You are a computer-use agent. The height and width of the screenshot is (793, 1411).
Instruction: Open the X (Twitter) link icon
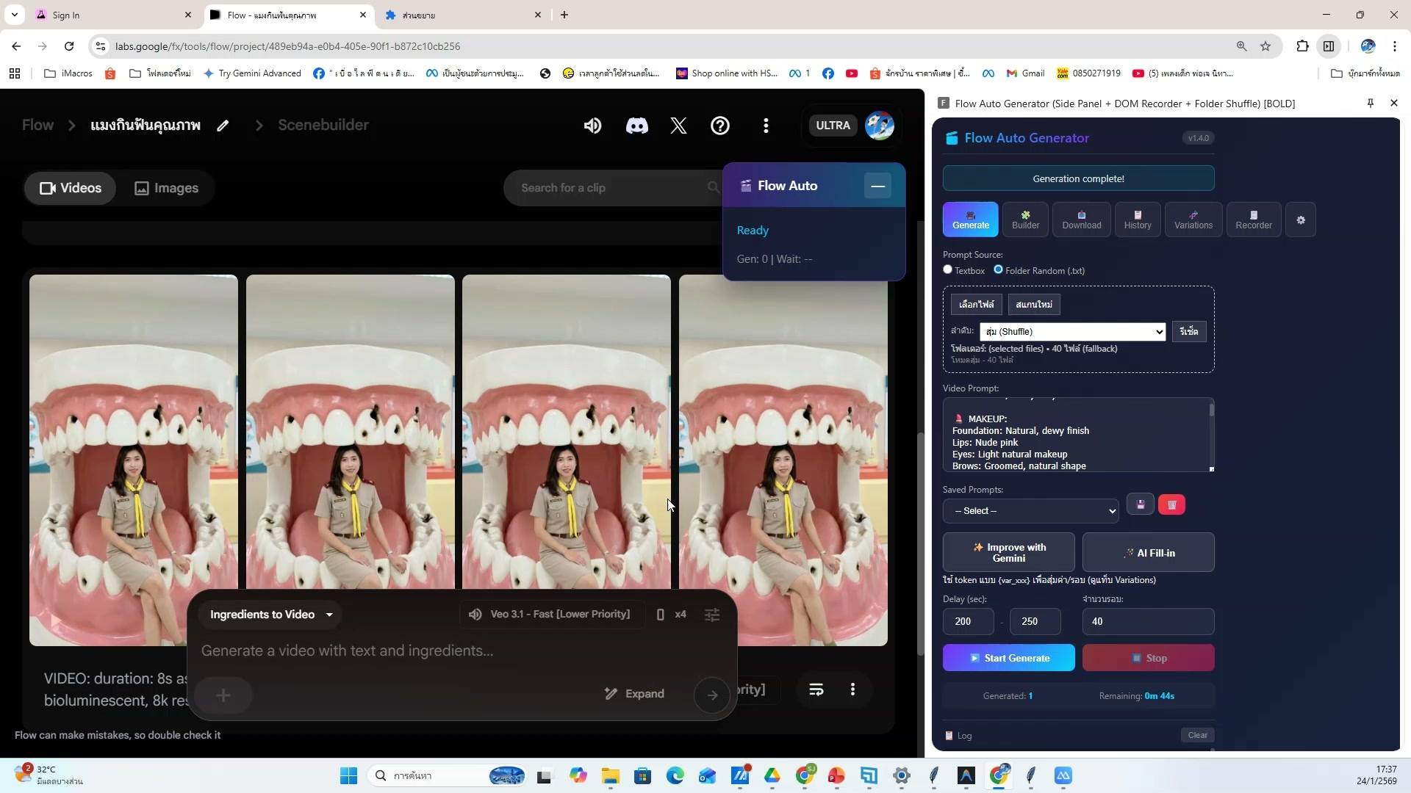pyautogui.click(x=678, y=126)
